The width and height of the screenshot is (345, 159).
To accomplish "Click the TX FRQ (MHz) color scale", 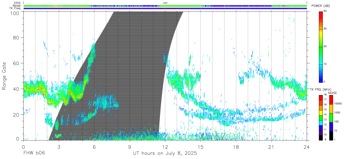I will click(321, 117).
